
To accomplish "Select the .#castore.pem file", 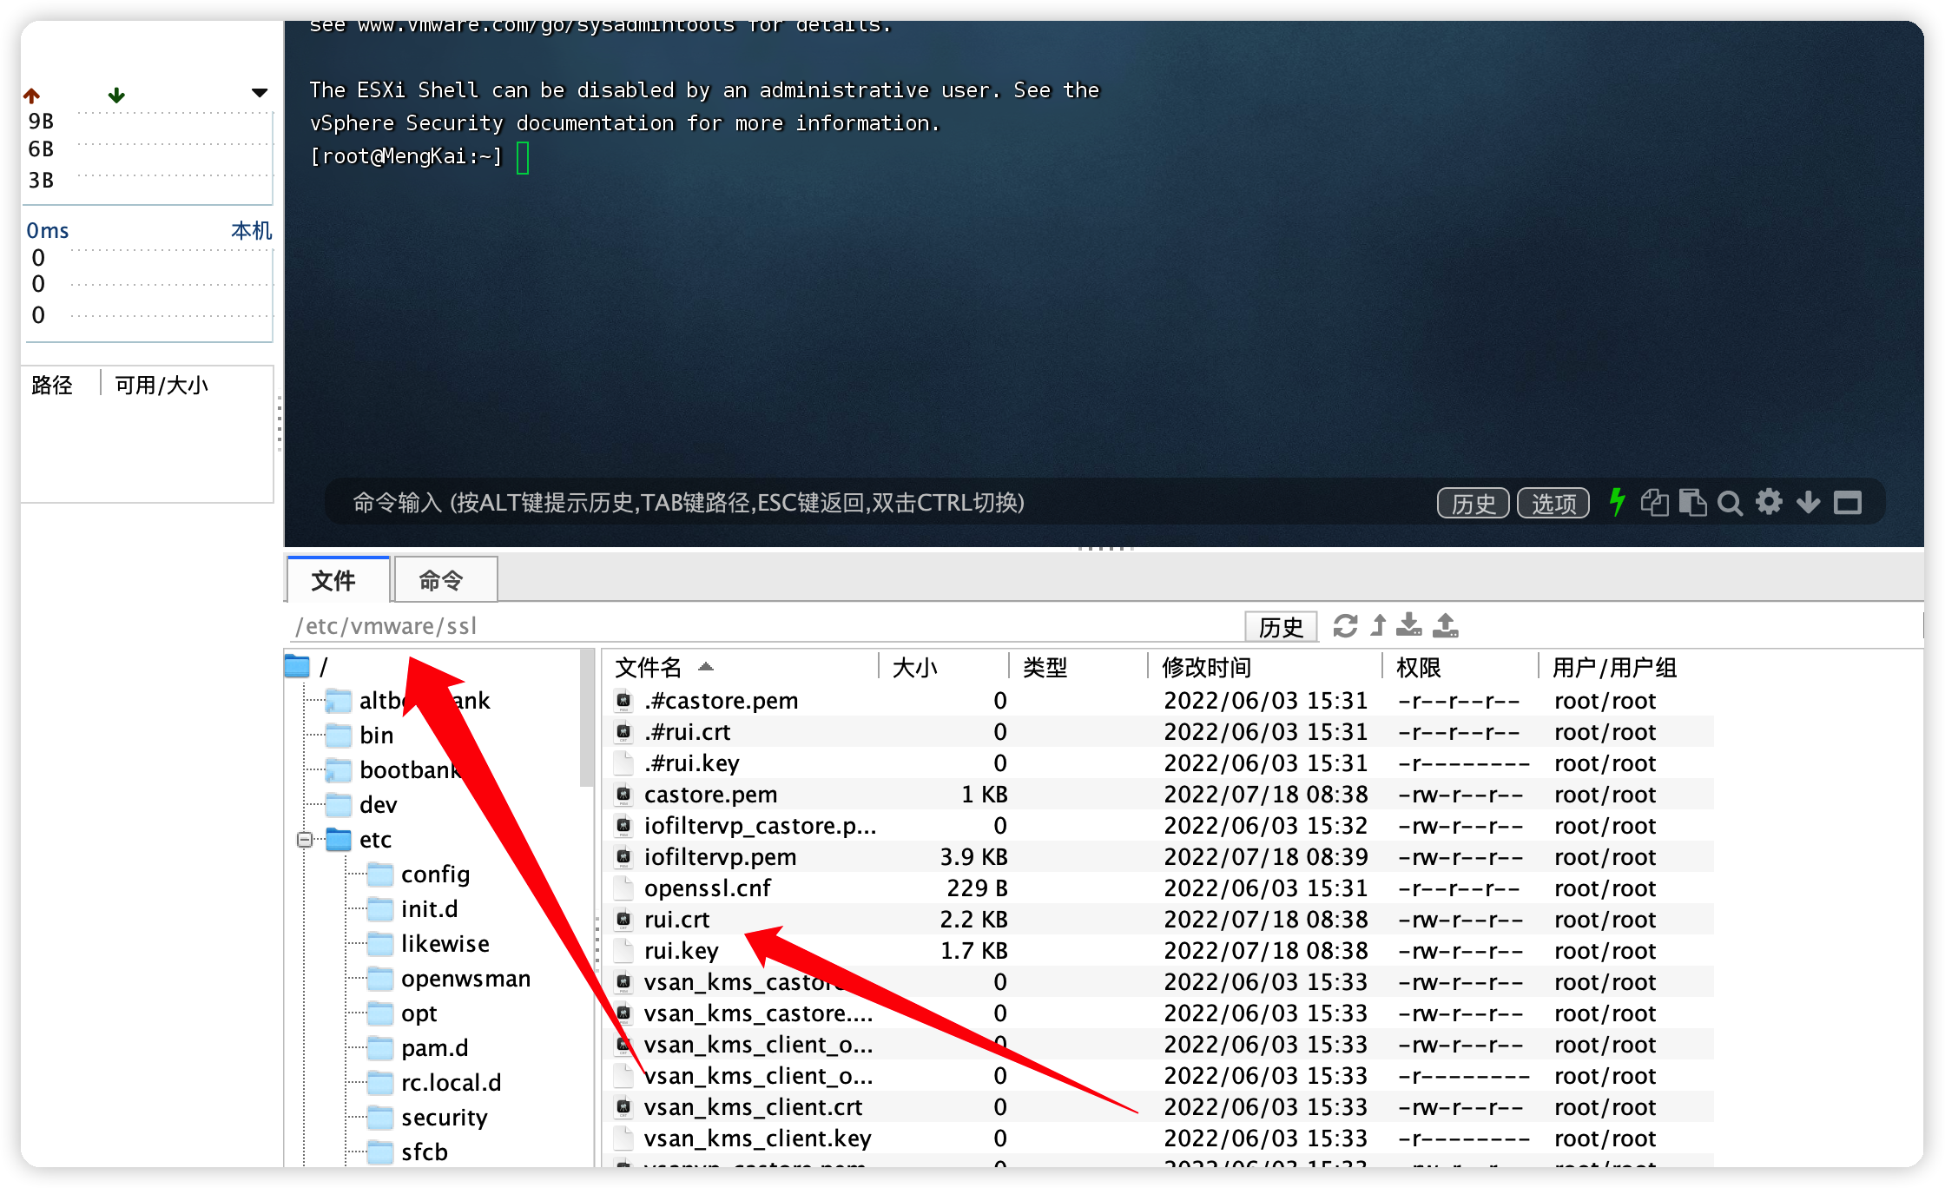I will (1160, 701).
